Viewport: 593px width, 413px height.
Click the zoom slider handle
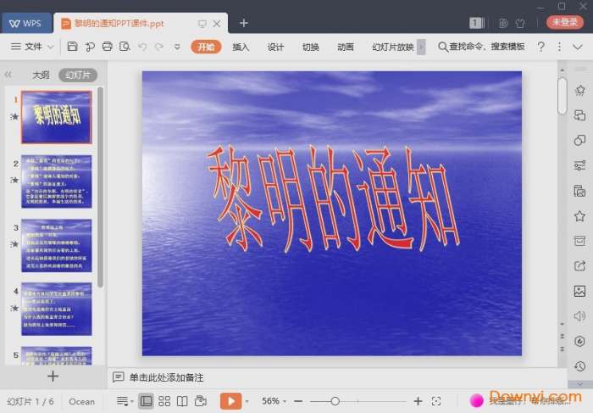(x=335, y=401)
